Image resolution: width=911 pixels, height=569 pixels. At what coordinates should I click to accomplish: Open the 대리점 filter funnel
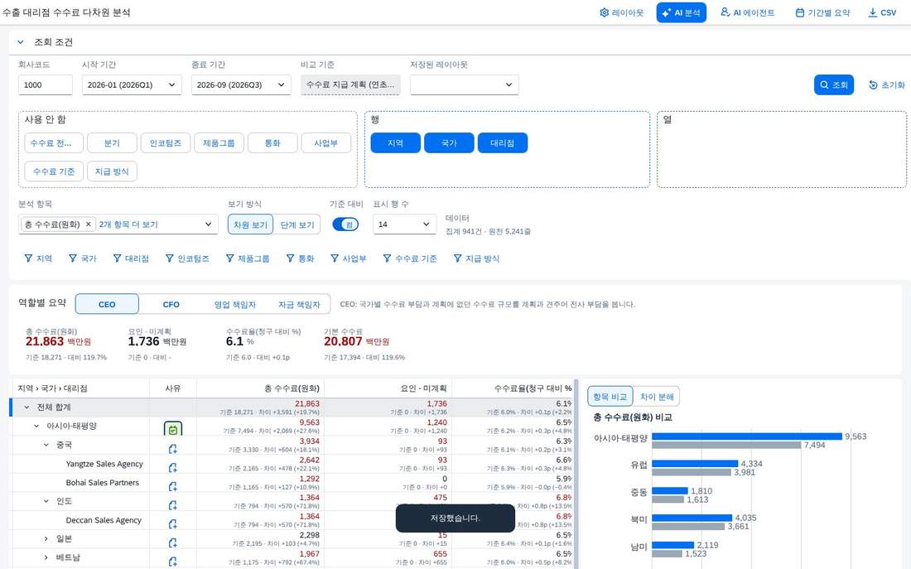point(118,258)
